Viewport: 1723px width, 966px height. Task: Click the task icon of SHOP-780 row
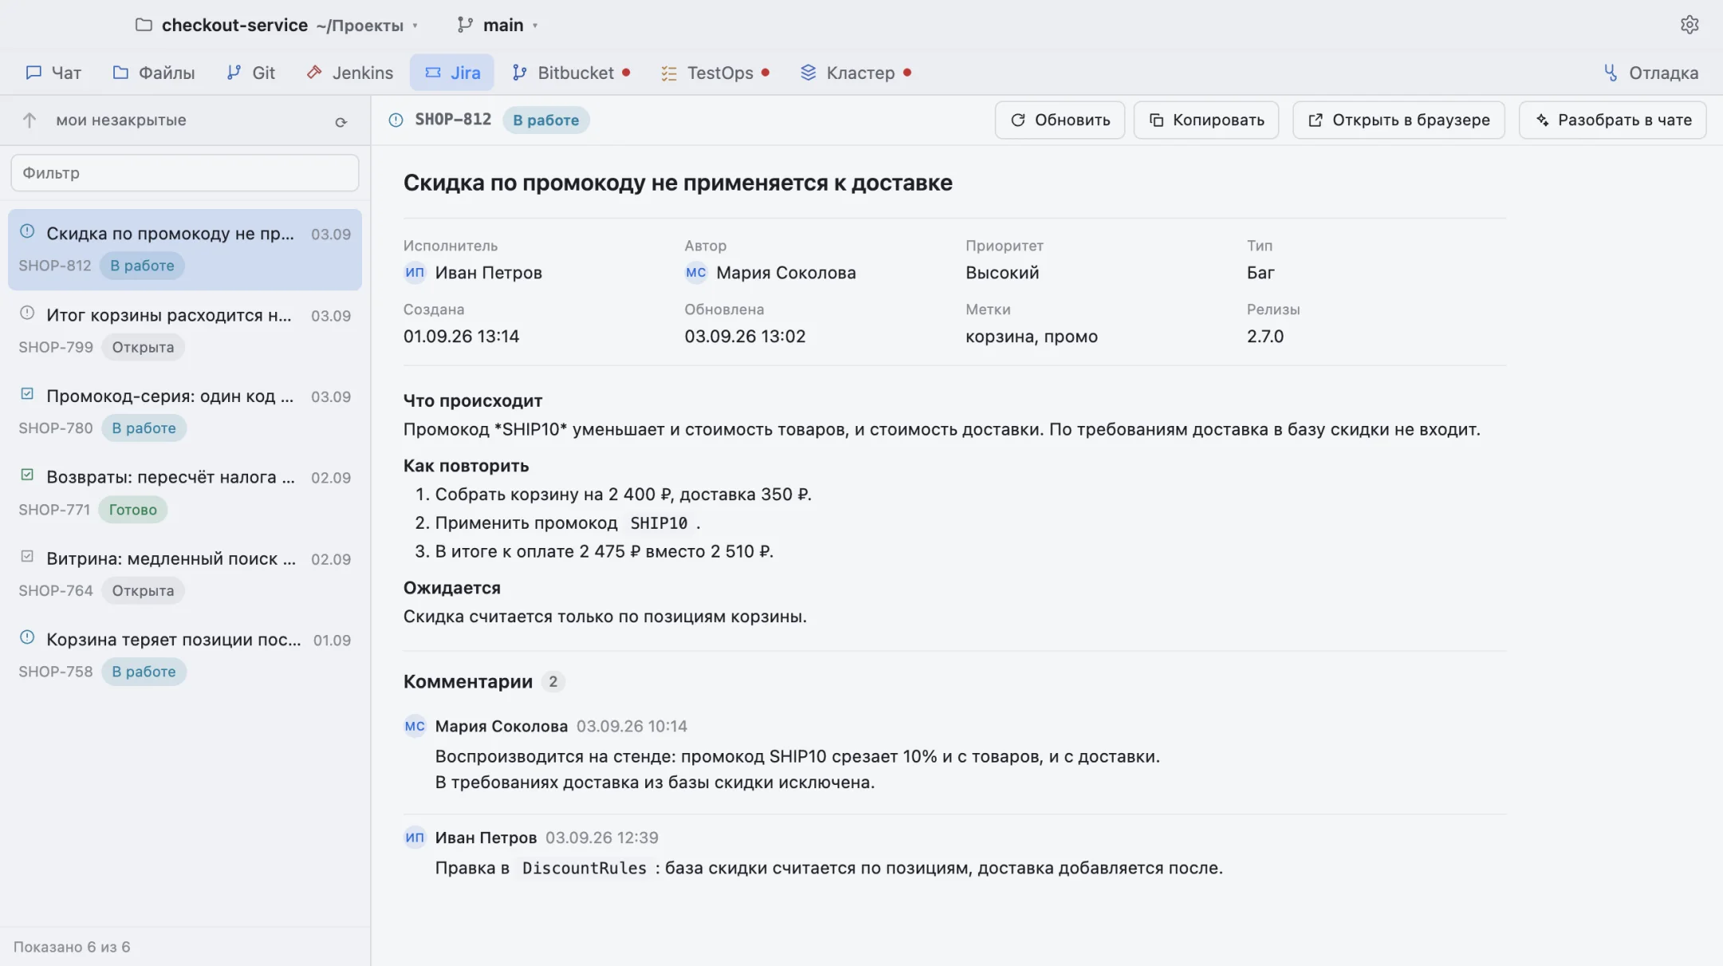coord(27,393)
